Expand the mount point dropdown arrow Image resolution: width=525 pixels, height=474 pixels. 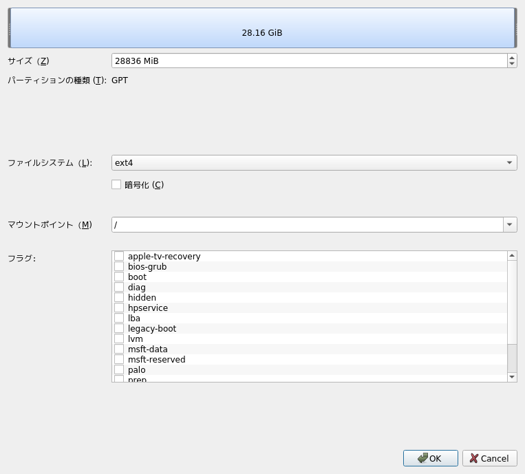point(510,225)
